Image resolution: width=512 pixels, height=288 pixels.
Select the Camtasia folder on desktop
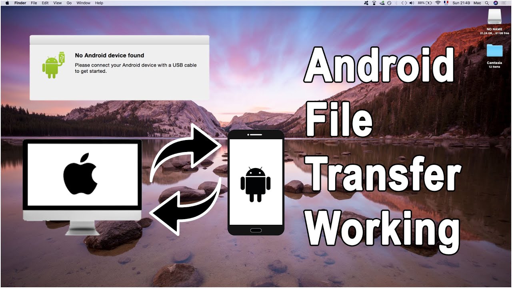495,56
